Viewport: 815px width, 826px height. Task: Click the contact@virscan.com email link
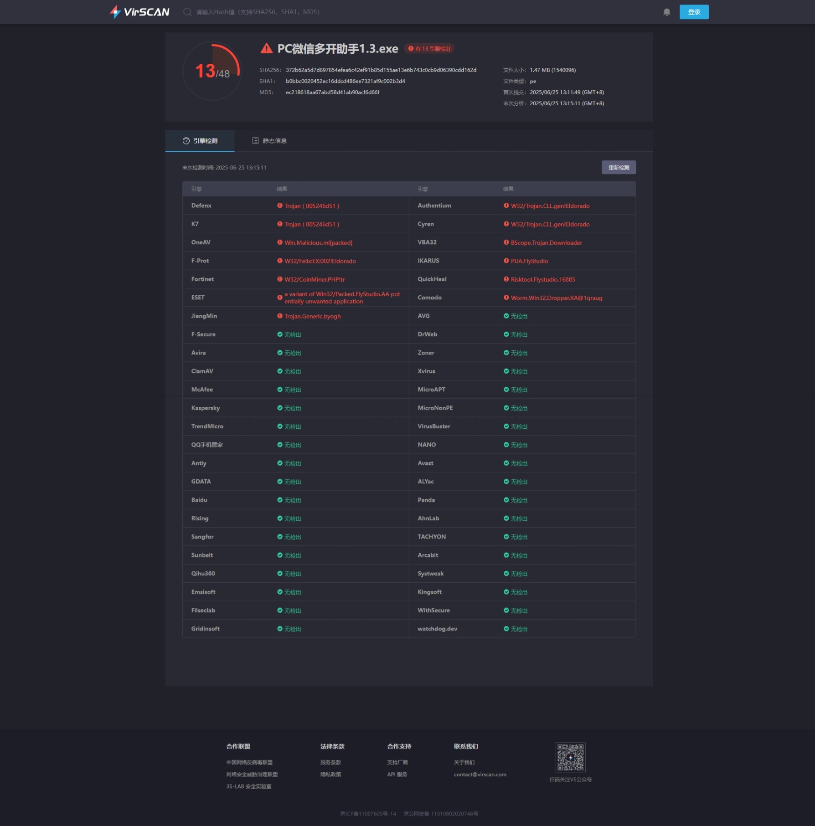pyautogui.click(x=480, y=775)
